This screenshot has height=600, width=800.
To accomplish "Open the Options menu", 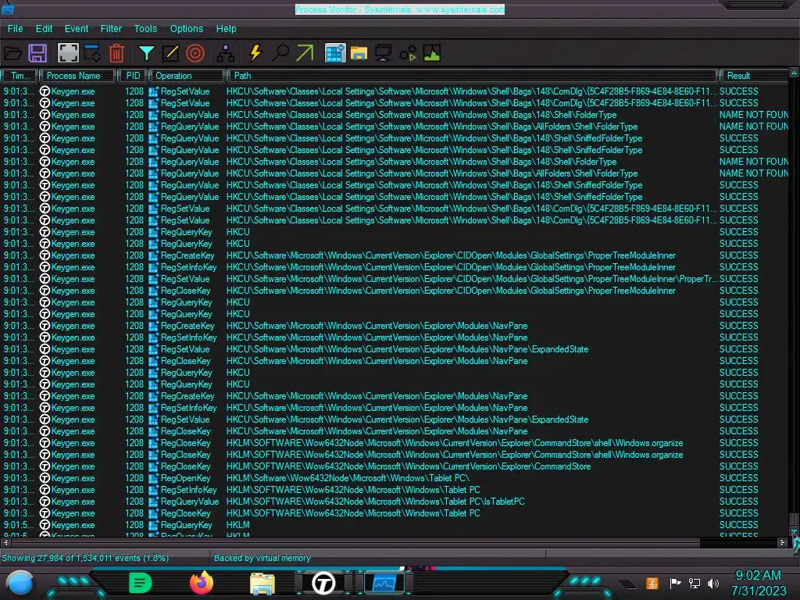I will tap(186, 29).
